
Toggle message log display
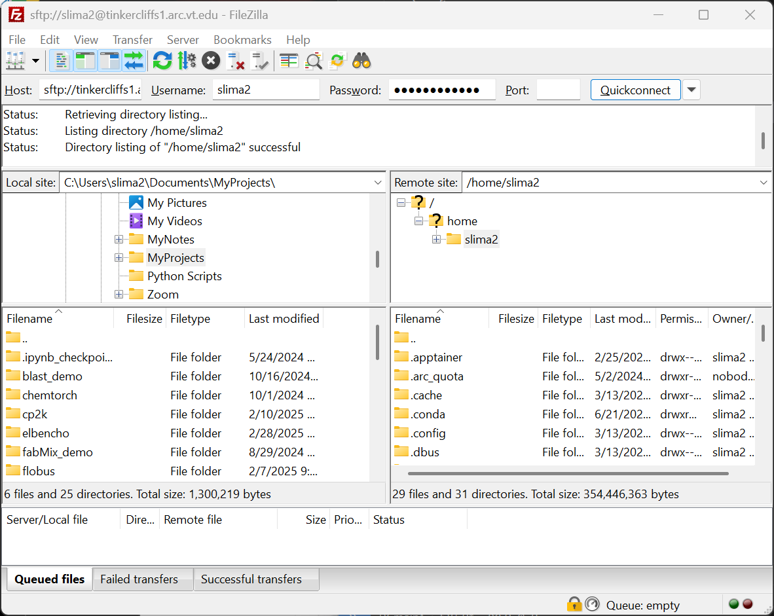[61, 61]
